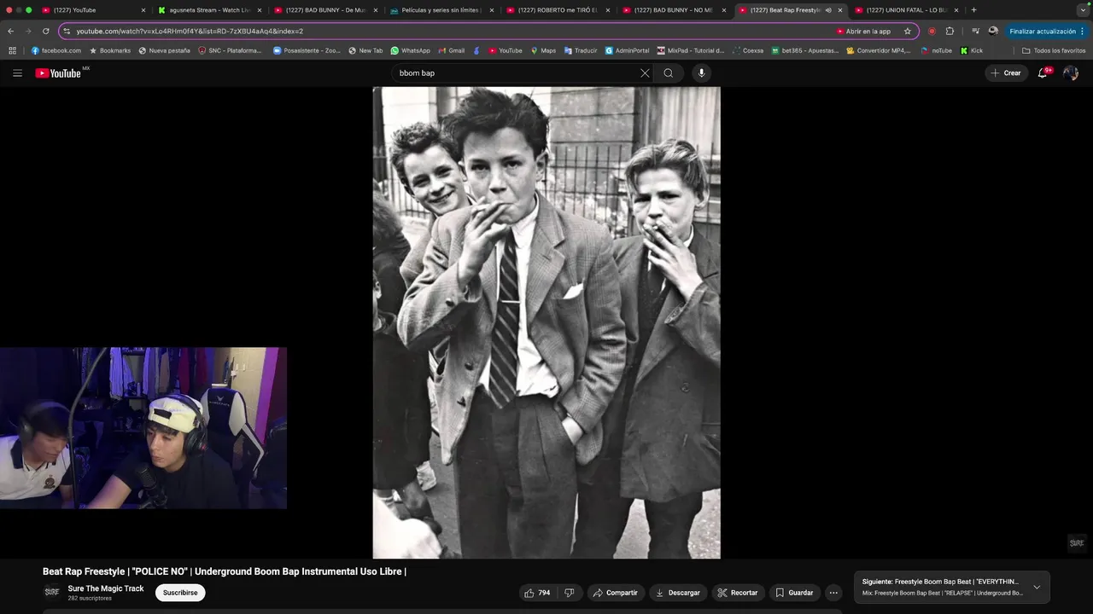Click Guardar to save video
The width and height of the screenshot is (1093, 614).
click(794, 593)
